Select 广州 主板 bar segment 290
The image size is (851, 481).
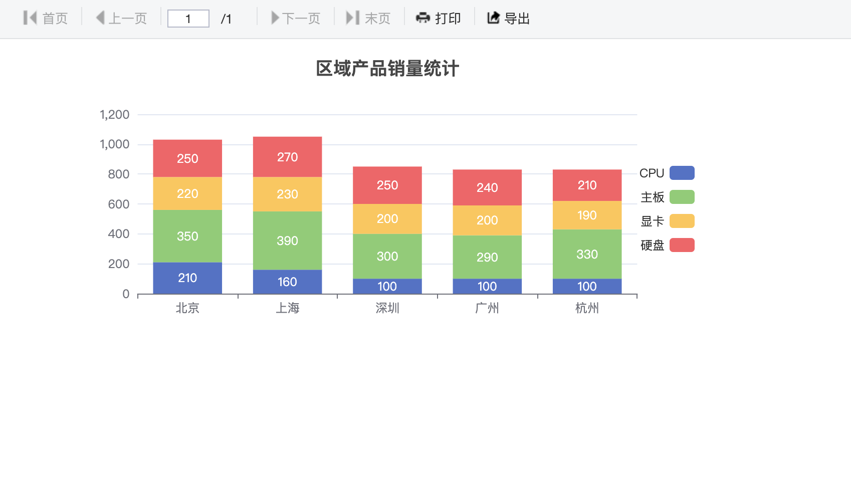pos(487,257)
